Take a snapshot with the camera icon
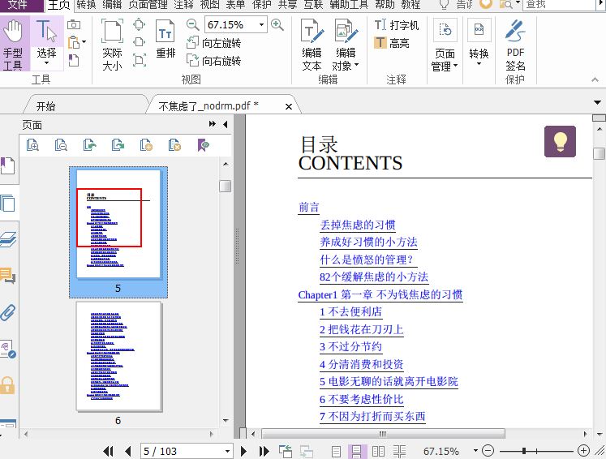This screenshot has height=459, width=606. coord(74,25)
